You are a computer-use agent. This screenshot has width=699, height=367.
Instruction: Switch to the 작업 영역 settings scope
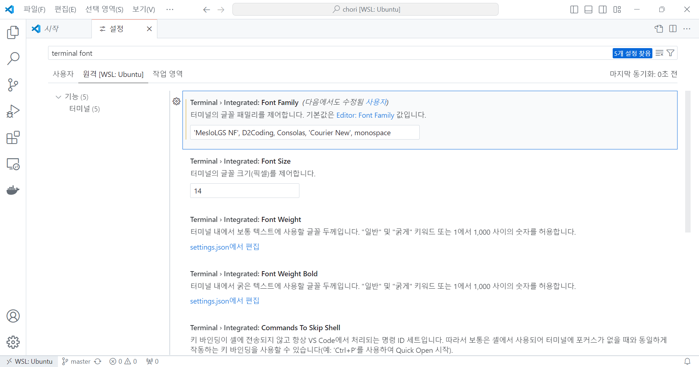[x=168, y=74]
